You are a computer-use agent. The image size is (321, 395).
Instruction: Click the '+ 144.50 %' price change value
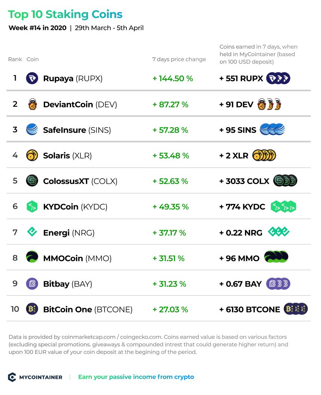[x=173, y=78]
